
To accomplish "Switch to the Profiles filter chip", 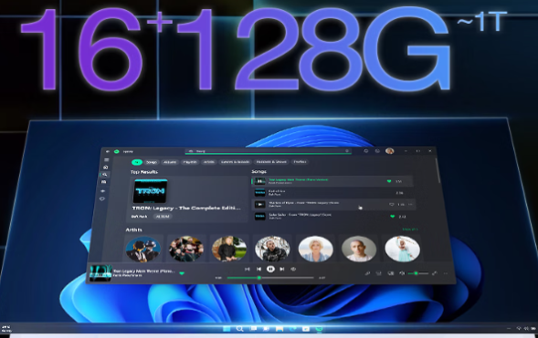I will [300, 162].
